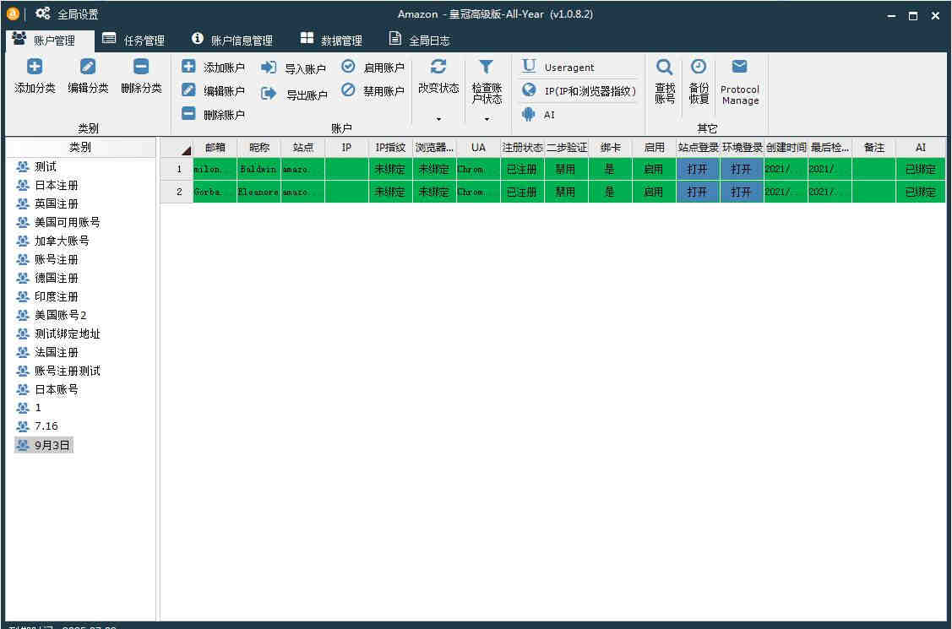
Task: Open the 全局日志 tab
Action: click(420, 40)
